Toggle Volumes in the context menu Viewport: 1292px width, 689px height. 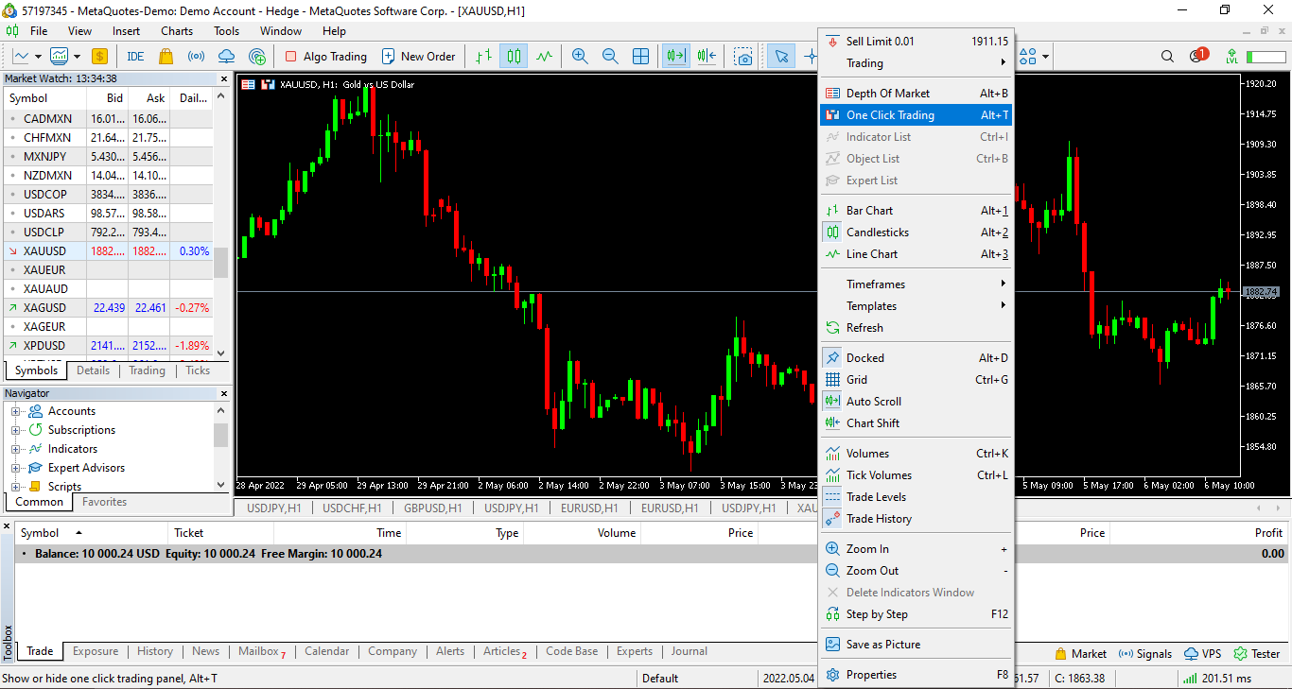click(916, 454)
